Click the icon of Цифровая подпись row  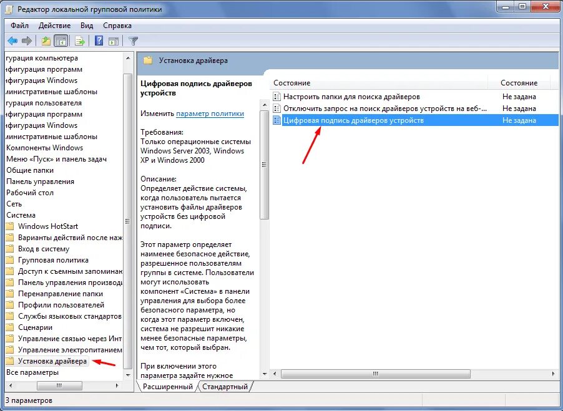pyautogui.click(x=277, y=120)
